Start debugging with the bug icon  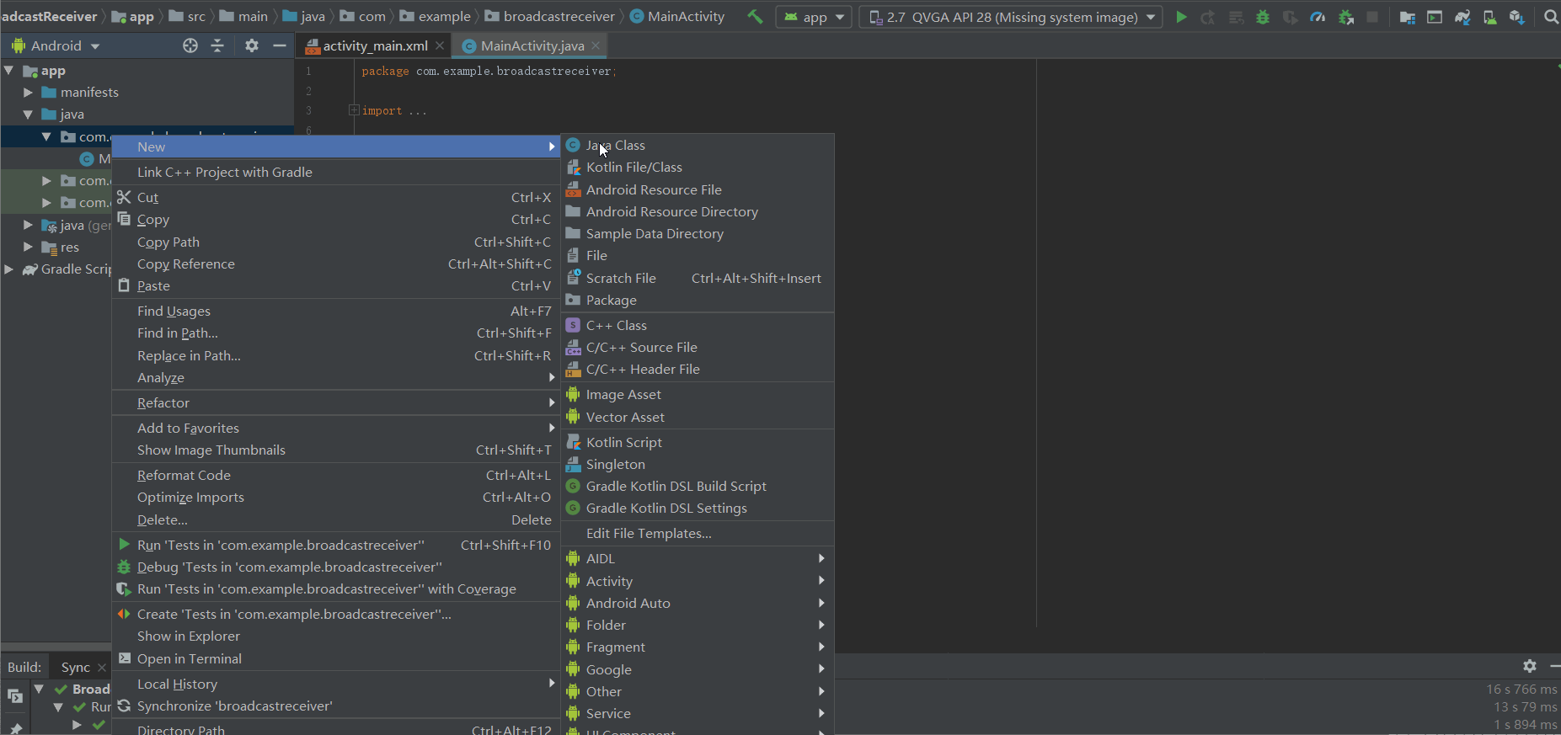click(x=1263, y=16)
